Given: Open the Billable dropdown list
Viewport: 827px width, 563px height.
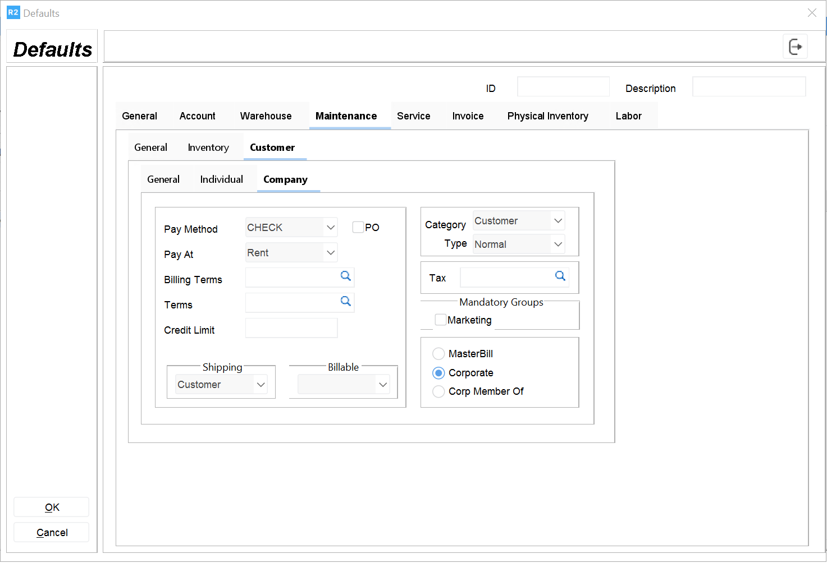Looking at the screenshot, I should point(383,385).
